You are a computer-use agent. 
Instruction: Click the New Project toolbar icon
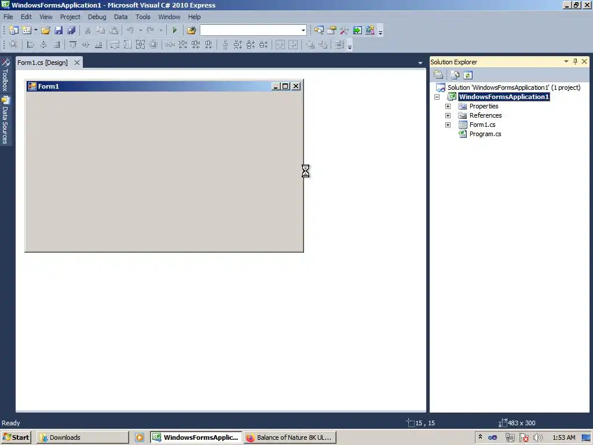pos(14,30)
